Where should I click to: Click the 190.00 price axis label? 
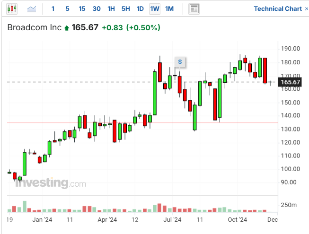tap(290, 49)
